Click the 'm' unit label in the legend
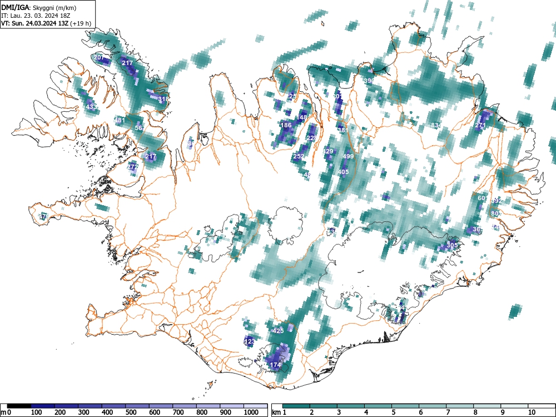556x417 pixels. (x=3, y=413)
